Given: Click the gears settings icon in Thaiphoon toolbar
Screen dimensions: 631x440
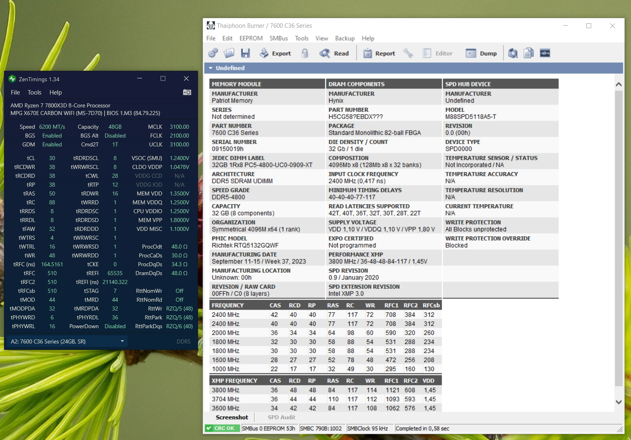Looking at the screenshot, I should click(213, 53).
